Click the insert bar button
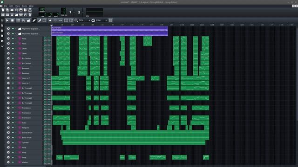Viewport: 298px width, 167px height. 66,20
